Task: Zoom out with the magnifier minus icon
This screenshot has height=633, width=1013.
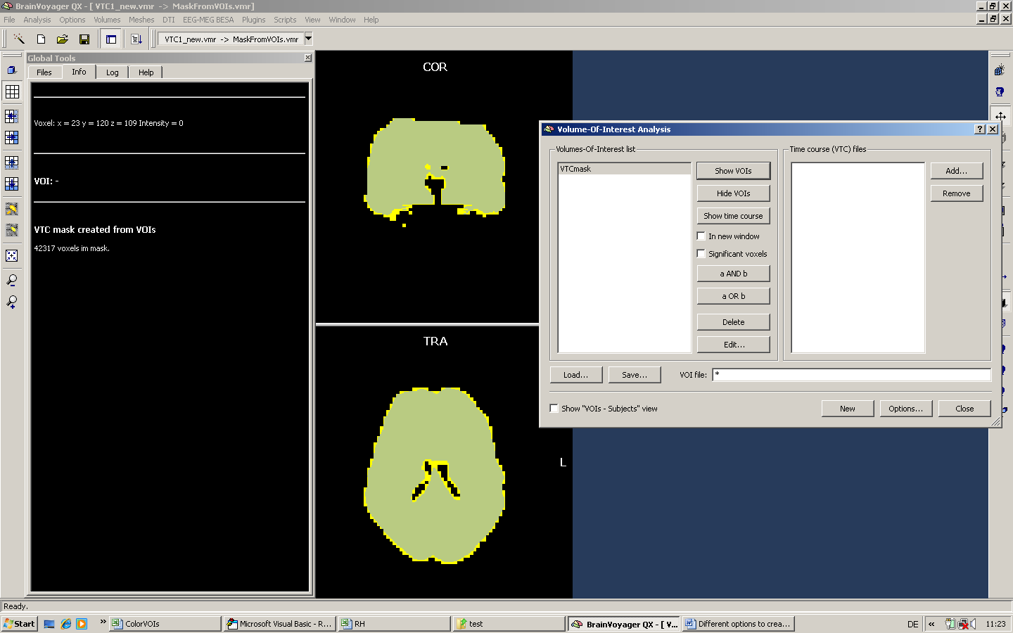Action: 12,280
